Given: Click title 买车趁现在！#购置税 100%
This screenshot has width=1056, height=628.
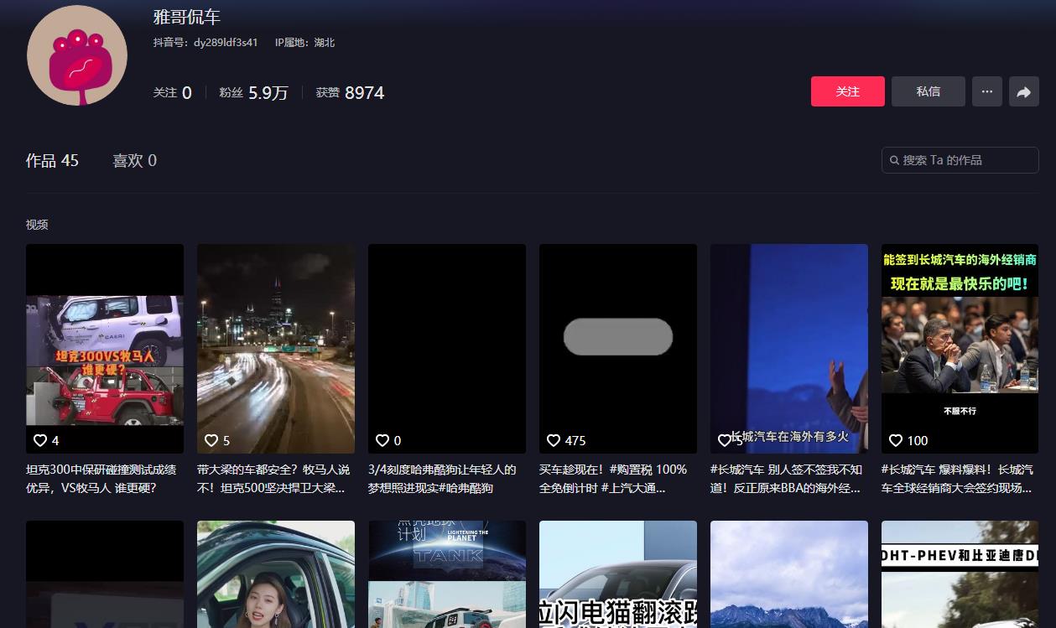Looking at the screenshot, I should [613, 479].
